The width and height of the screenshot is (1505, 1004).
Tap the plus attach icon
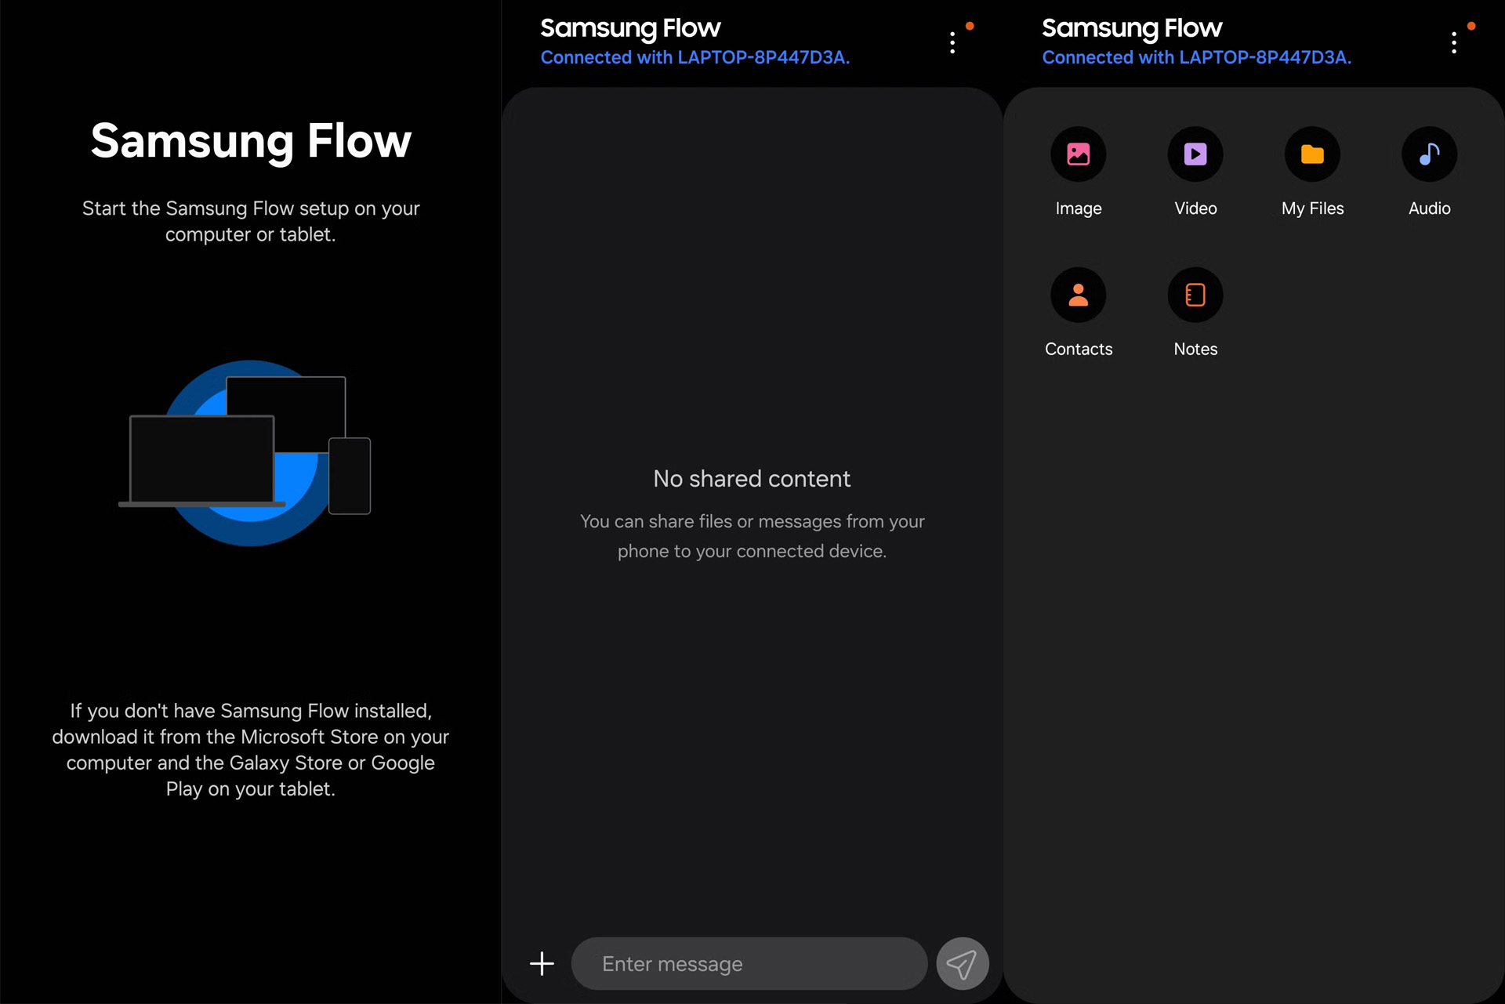(542, 964)
